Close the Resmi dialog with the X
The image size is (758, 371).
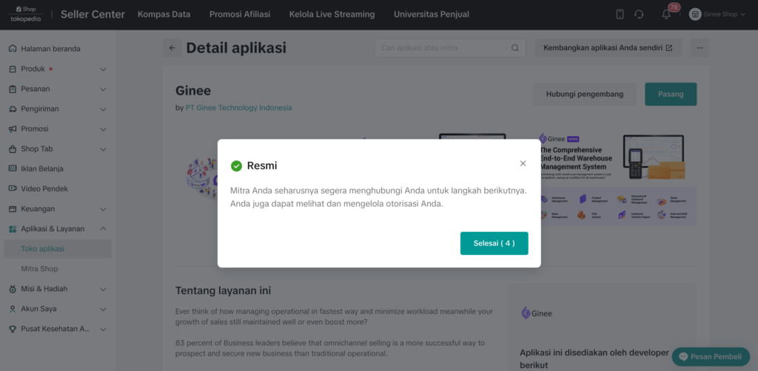523,163
